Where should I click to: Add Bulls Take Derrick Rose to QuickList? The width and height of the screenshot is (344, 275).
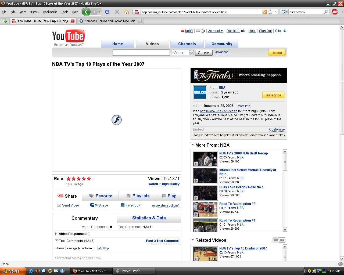pos(196,198)
